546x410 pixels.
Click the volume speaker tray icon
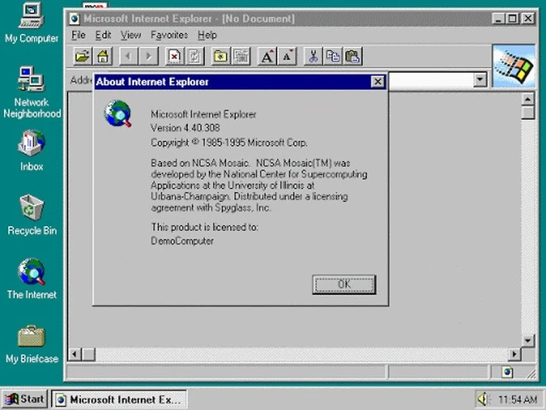483,399
